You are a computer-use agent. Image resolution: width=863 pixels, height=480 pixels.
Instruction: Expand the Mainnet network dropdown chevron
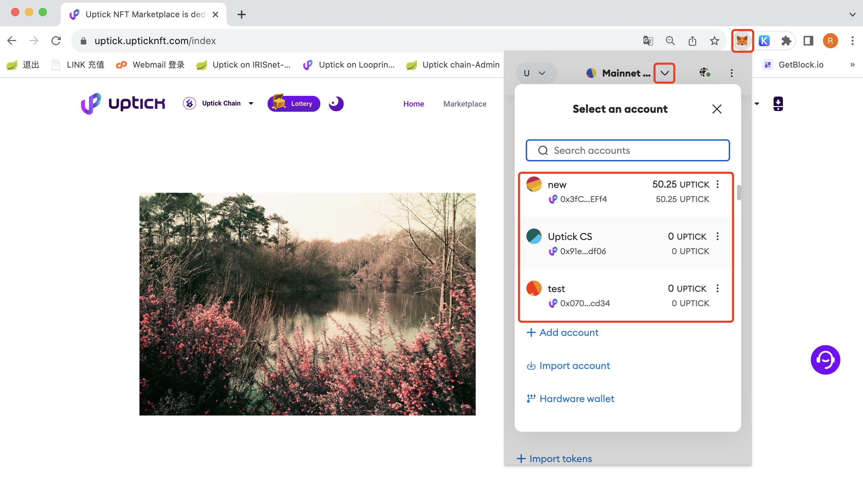tap(665, 73)
